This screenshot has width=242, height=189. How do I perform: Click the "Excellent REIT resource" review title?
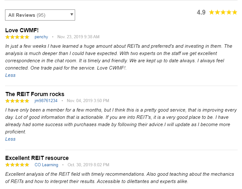click(37, 158)
